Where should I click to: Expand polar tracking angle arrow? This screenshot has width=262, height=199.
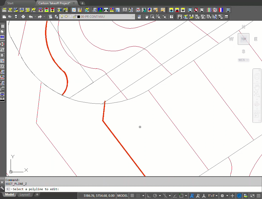pyautogui.click(x=160, y=195)
